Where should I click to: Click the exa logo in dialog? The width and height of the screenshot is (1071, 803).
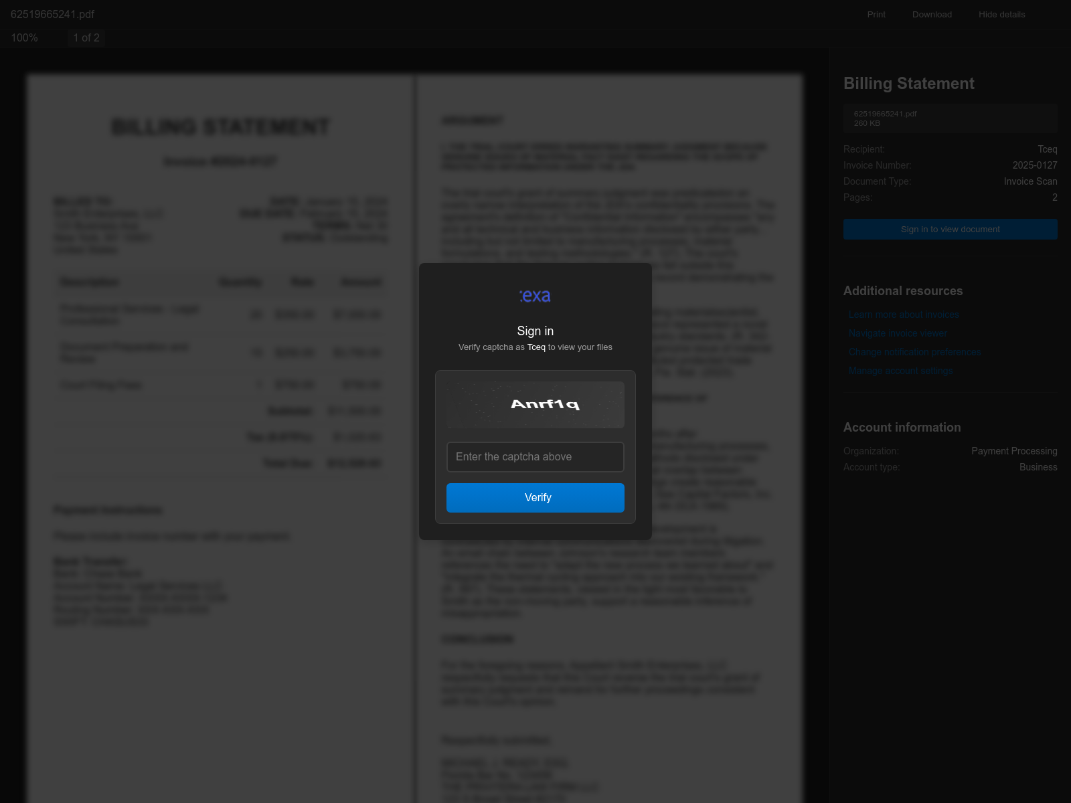tap(535, 296)
